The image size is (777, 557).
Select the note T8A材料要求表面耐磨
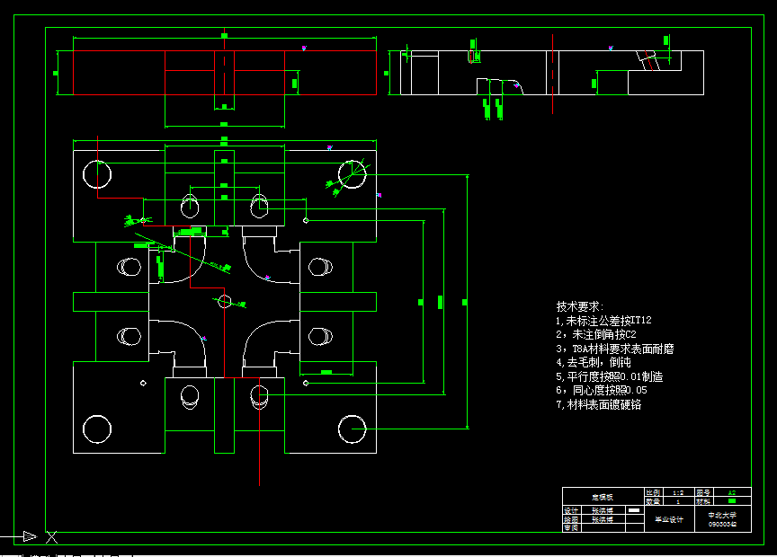[x=615, y=349]
